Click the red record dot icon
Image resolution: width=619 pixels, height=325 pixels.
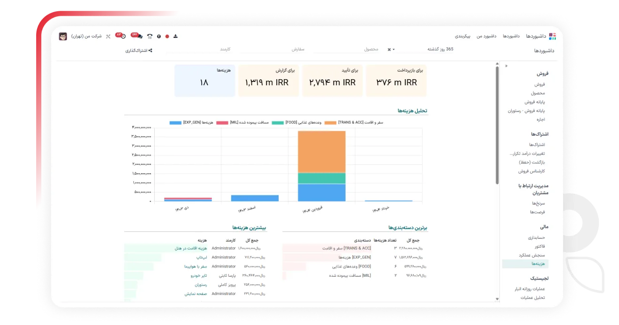click(x=167, y=36)
